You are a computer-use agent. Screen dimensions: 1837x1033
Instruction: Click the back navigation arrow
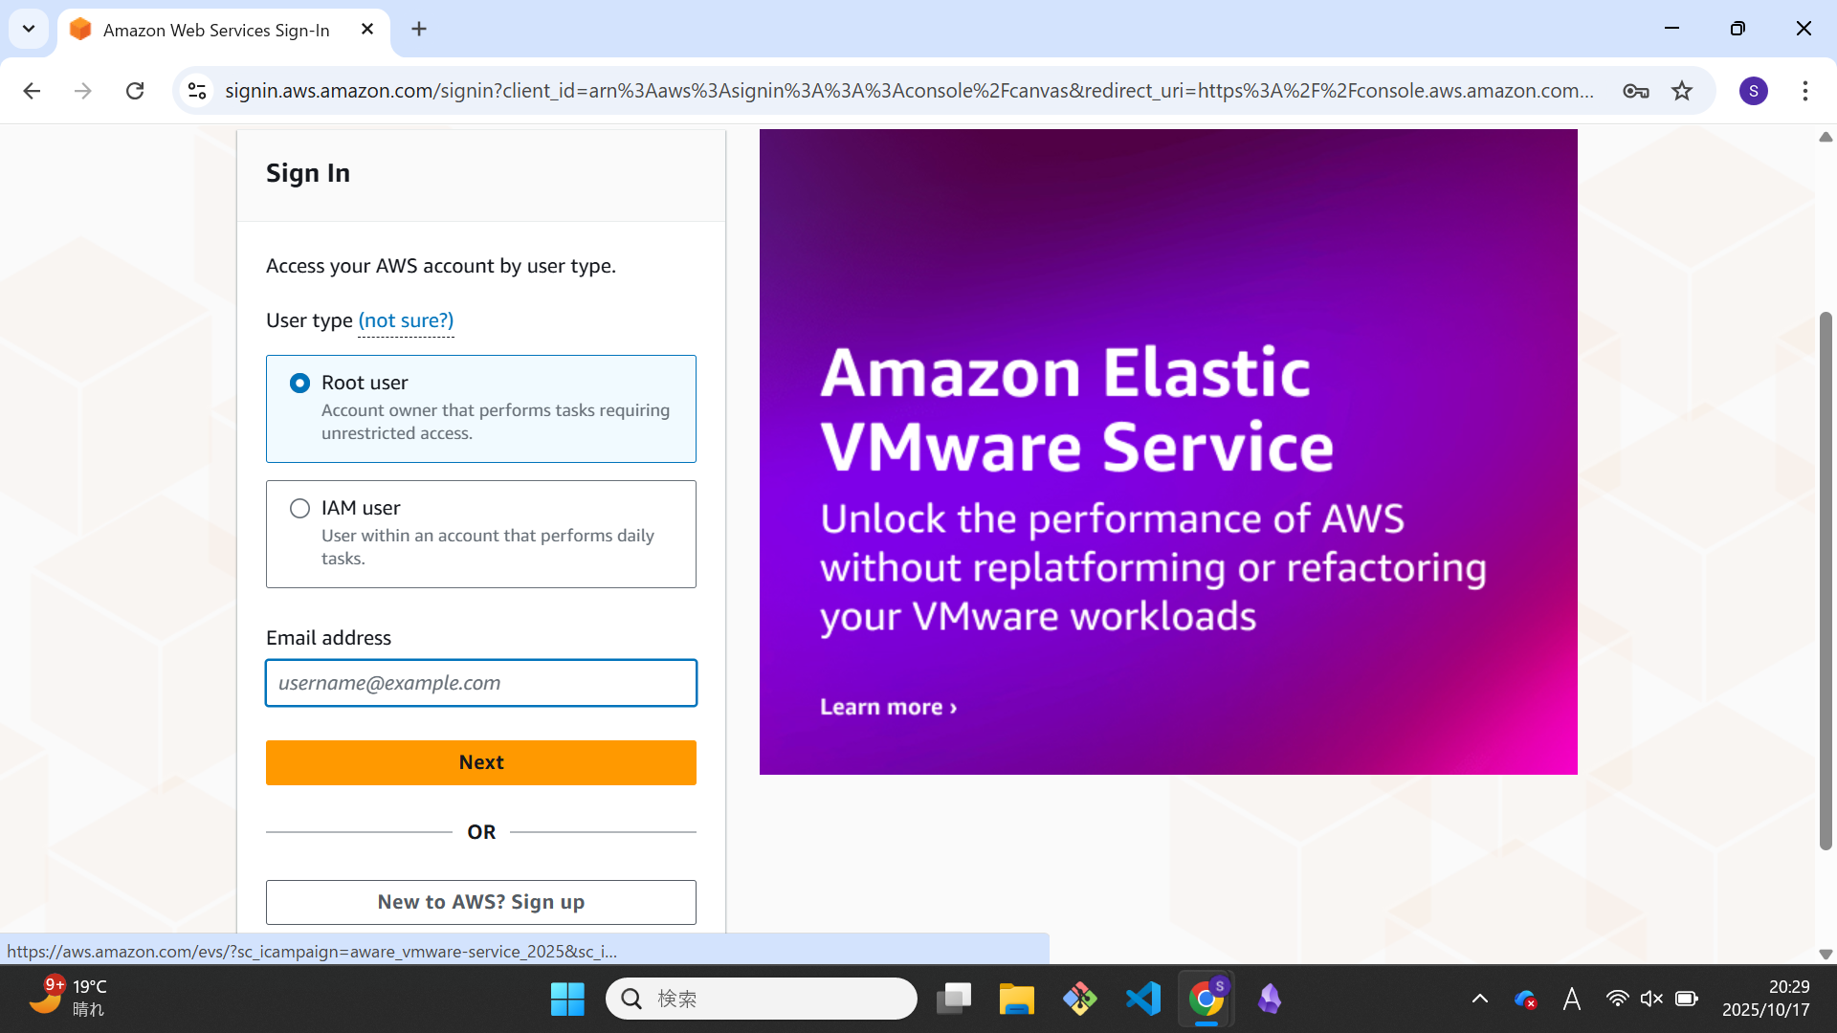click(32, 91)
